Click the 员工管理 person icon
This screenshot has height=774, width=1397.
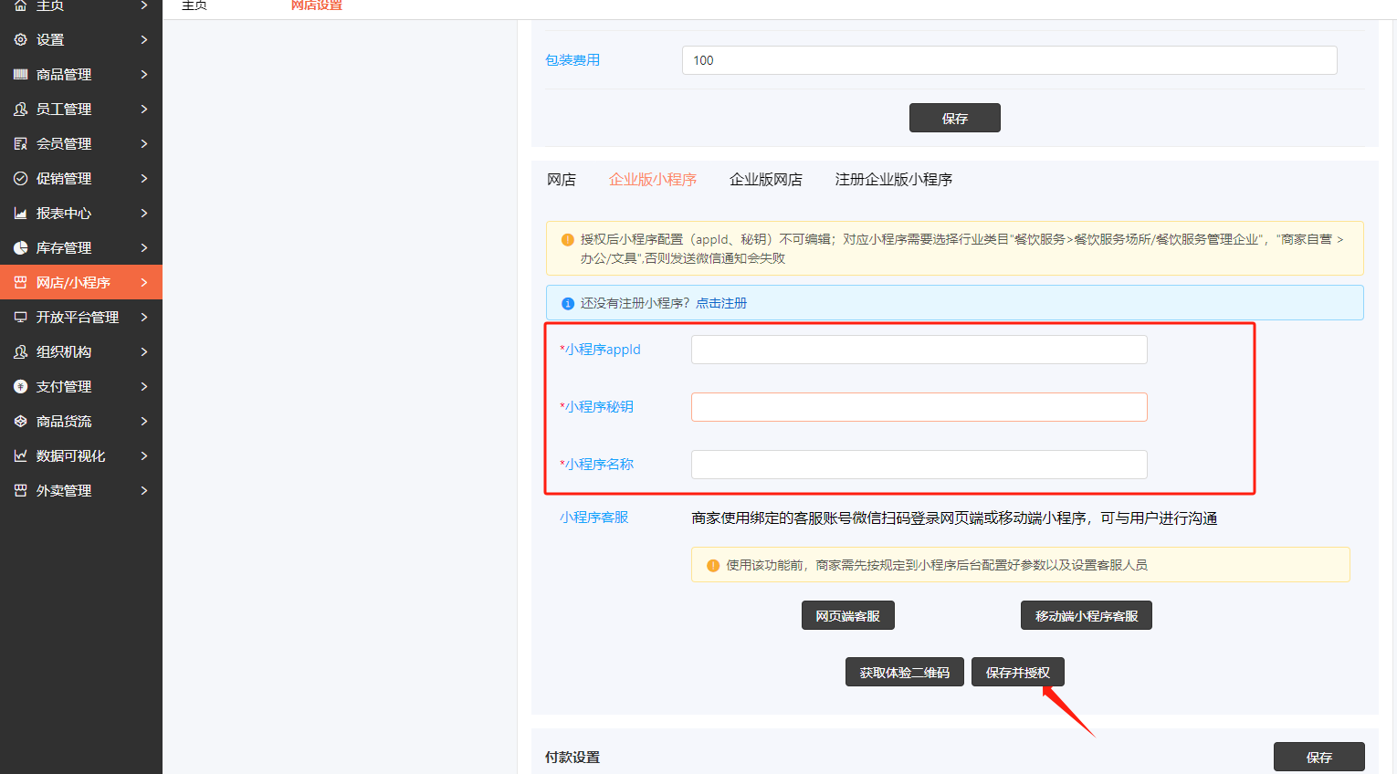point(20,110)
